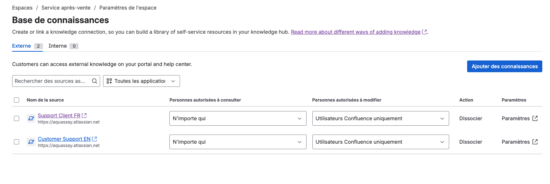Go to Service après-vente breadcrumb
This screenshot has width=550, height=184.
(66, 8)
